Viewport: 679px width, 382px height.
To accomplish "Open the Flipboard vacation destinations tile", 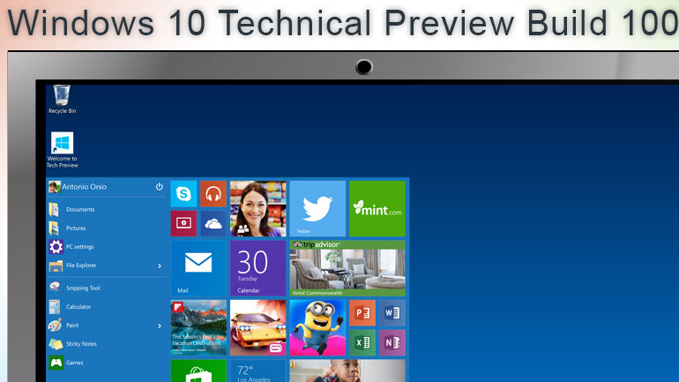I will [198, 328].
